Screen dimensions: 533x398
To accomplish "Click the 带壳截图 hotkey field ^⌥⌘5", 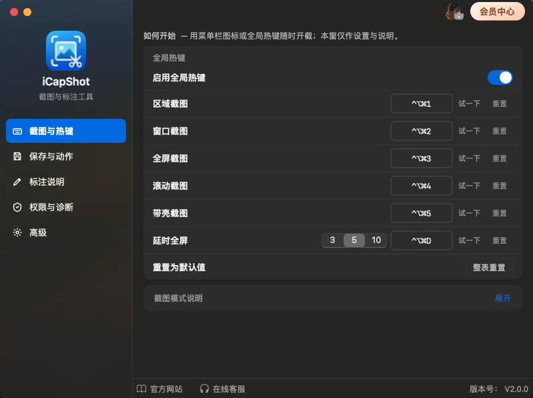I will coord(422,213).
